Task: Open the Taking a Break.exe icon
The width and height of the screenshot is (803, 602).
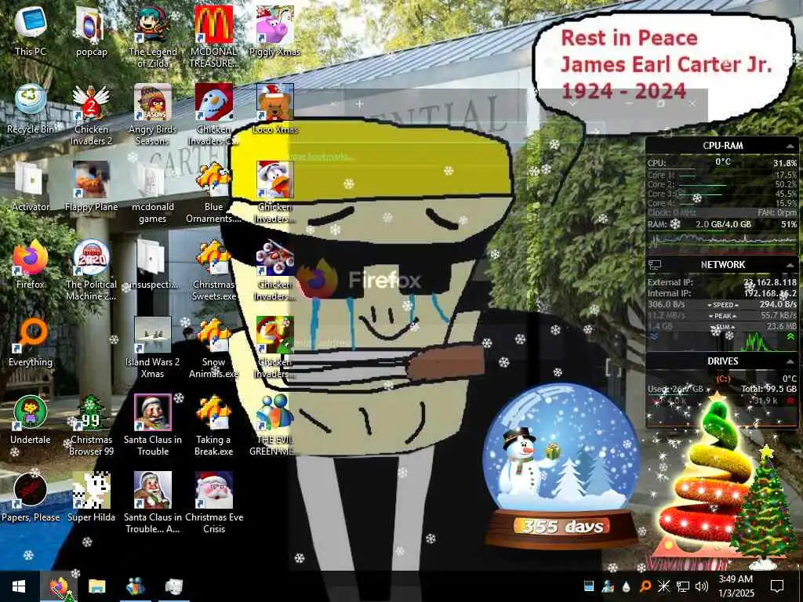Action: [x=213, y=426]
